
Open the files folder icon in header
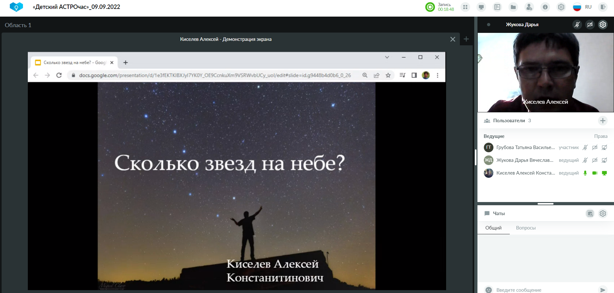[x=513, y=7]
